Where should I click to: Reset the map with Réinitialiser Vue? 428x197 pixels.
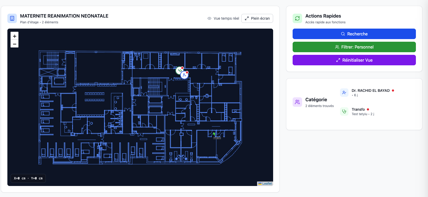click(x=354, y=60)
